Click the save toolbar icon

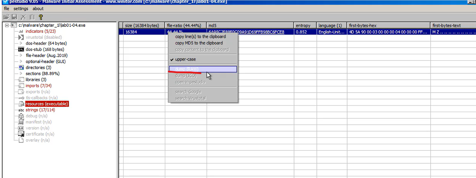click(15, 17)
